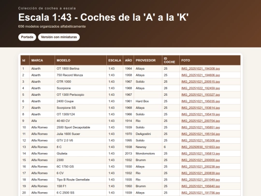Click the AÑO column header
This screenshot has width=261, height=196.
(x=129, y=60)
